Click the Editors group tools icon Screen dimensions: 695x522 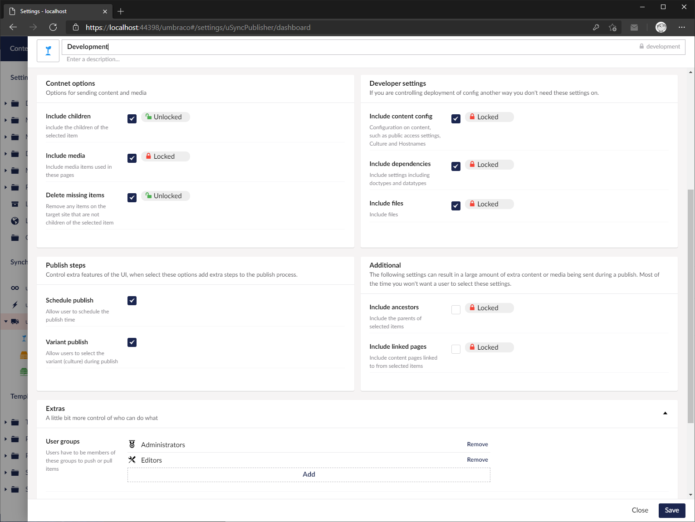click(132, 460)
